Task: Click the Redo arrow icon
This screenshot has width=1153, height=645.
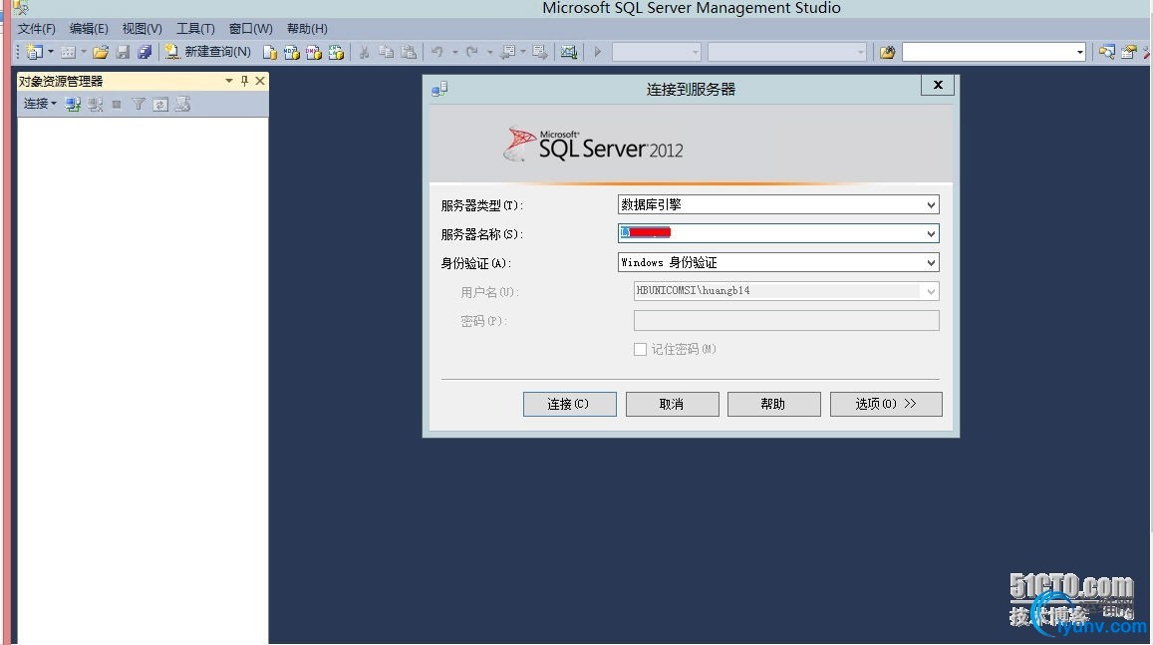Action: point(472,52)
